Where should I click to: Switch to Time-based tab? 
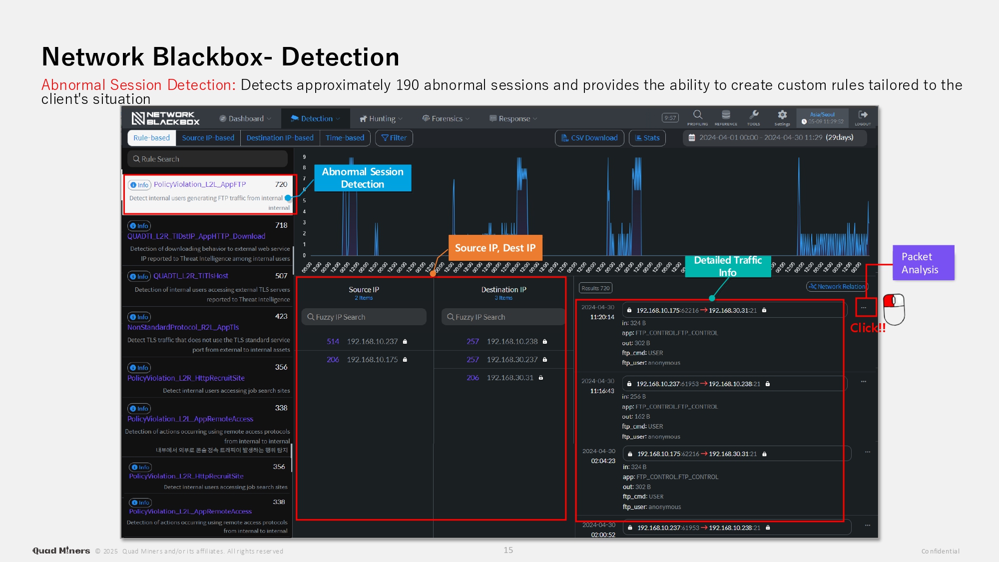(345, 138)
